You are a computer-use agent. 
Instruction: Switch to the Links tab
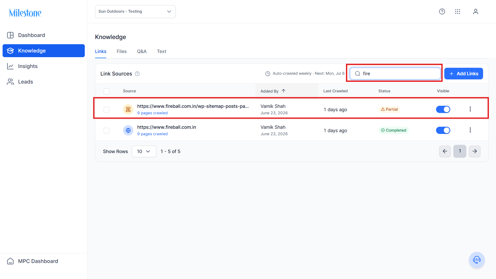[101, 51]
